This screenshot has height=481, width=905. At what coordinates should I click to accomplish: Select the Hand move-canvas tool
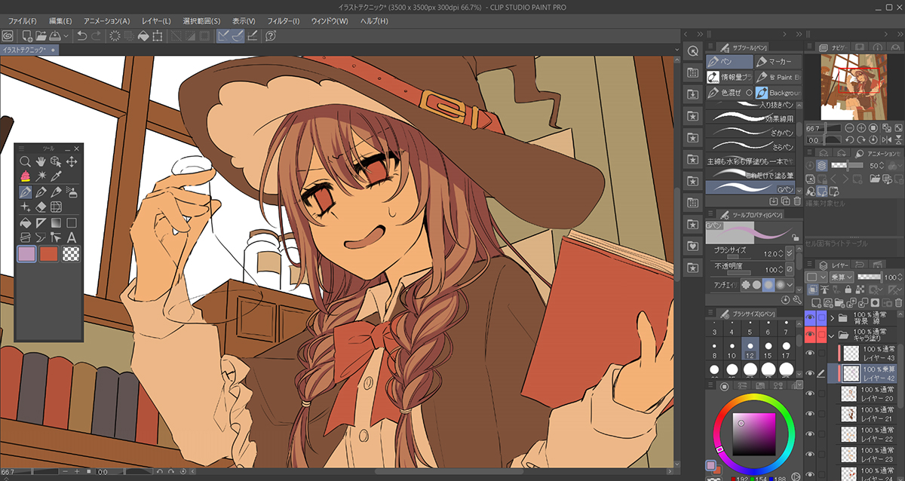(40, 161)
